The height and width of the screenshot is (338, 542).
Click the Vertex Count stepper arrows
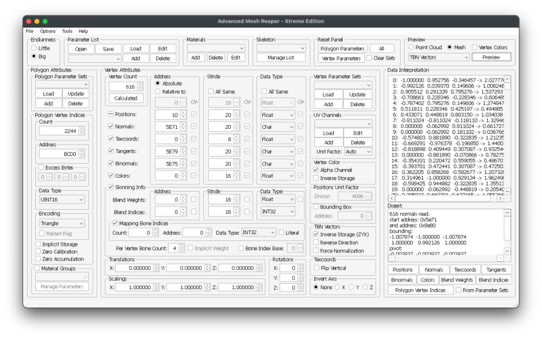140,87
